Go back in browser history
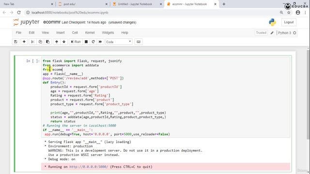Image resolution: width=310 pixels, height=174 pixels. 4,13
